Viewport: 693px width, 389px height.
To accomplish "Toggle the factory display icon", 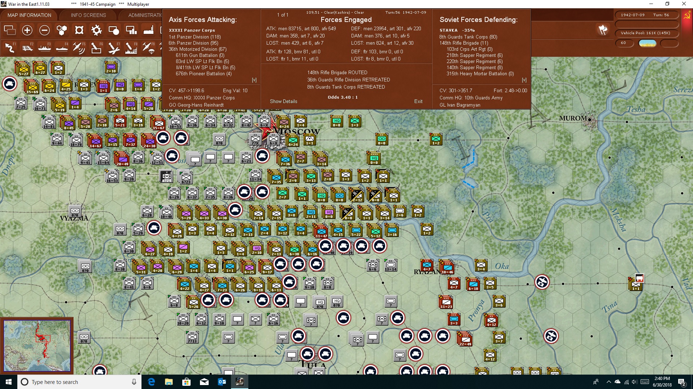I will click(x=148, y=30).
